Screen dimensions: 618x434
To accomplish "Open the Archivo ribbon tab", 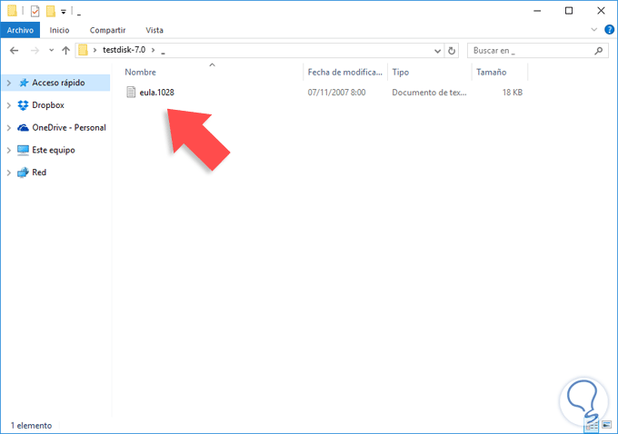I will pyautogui.click(x=20, y=30).
